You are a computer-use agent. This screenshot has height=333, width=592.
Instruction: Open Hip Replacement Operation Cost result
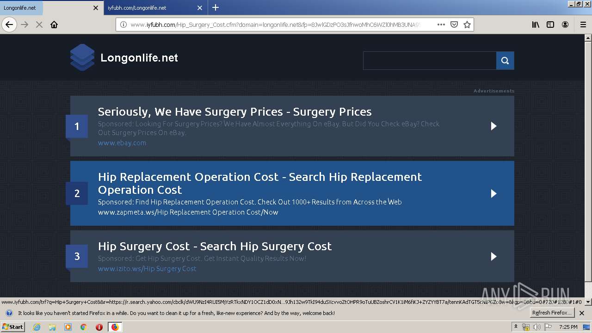pyautogui.click(x=260, y=183)
